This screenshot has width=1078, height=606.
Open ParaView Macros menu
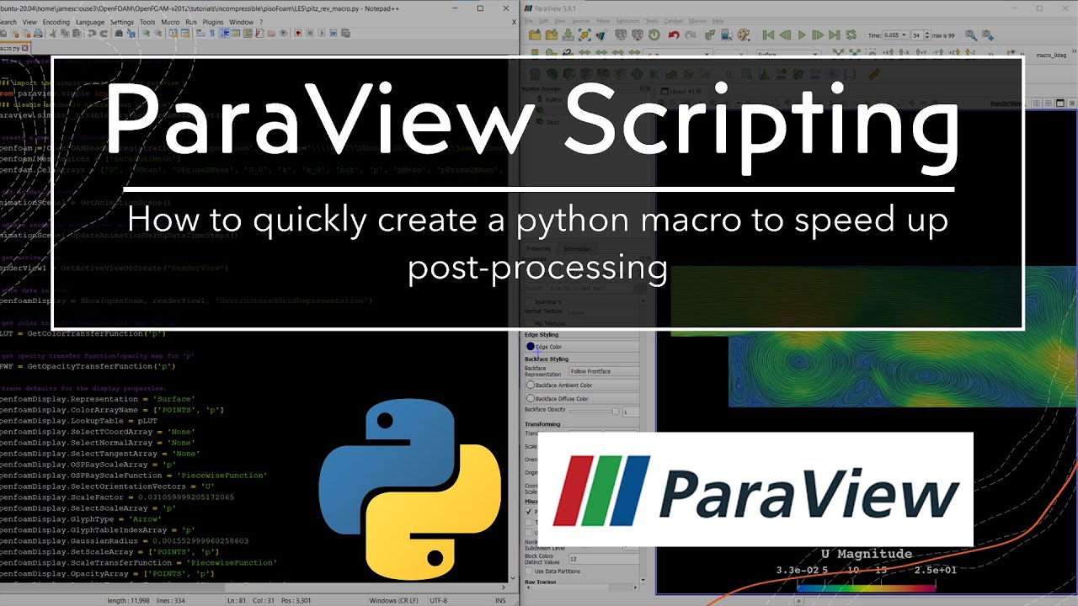point(697,20)
